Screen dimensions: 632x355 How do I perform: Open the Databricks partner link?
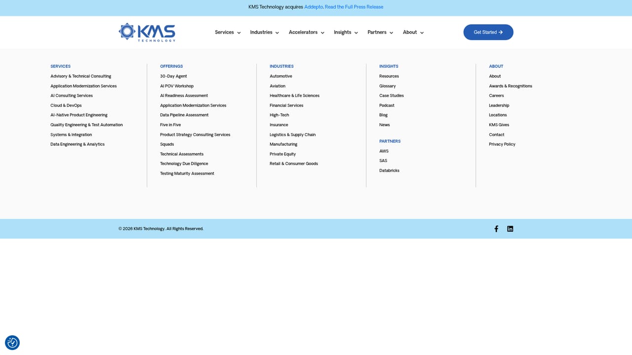[389, 171]
